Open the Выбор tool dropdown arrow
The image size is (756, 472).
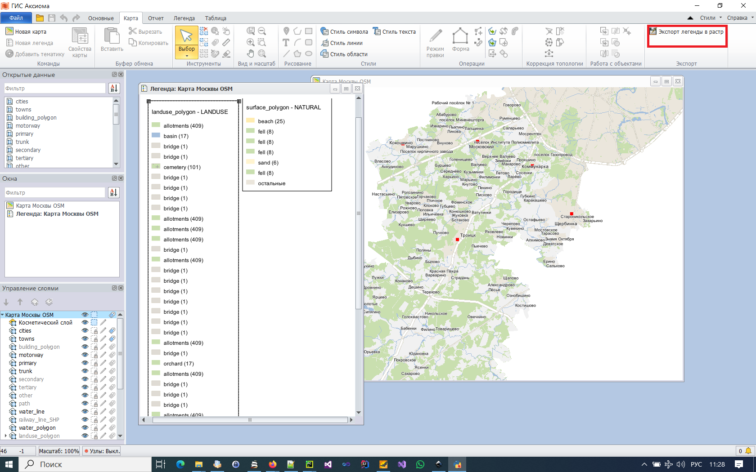click(x=186, y=56)
